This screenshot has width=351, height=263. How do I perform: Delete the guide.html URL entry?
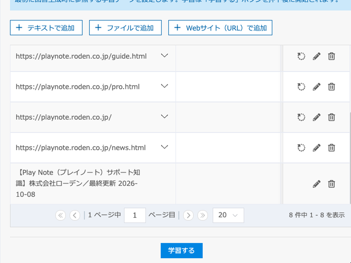331,56
